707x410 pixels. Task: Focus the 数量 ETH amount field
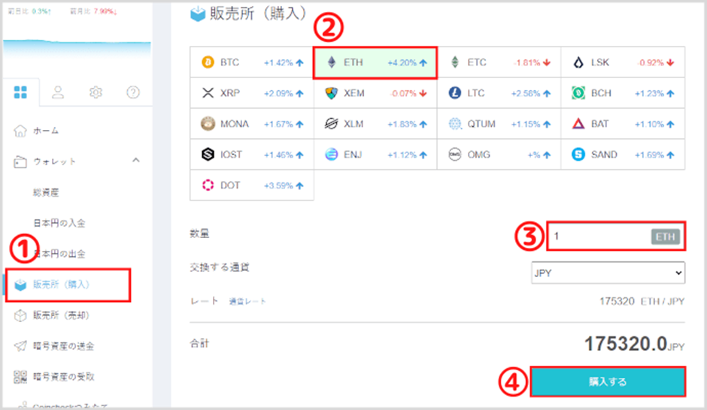coord(615,236)
